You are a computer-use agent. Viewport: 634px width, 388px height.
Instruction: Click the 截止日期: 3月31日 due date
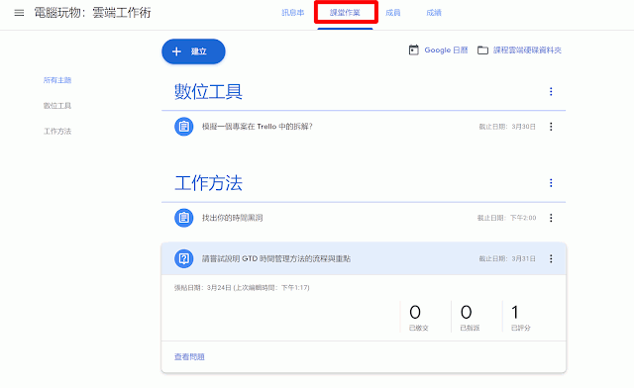(507, 258)
